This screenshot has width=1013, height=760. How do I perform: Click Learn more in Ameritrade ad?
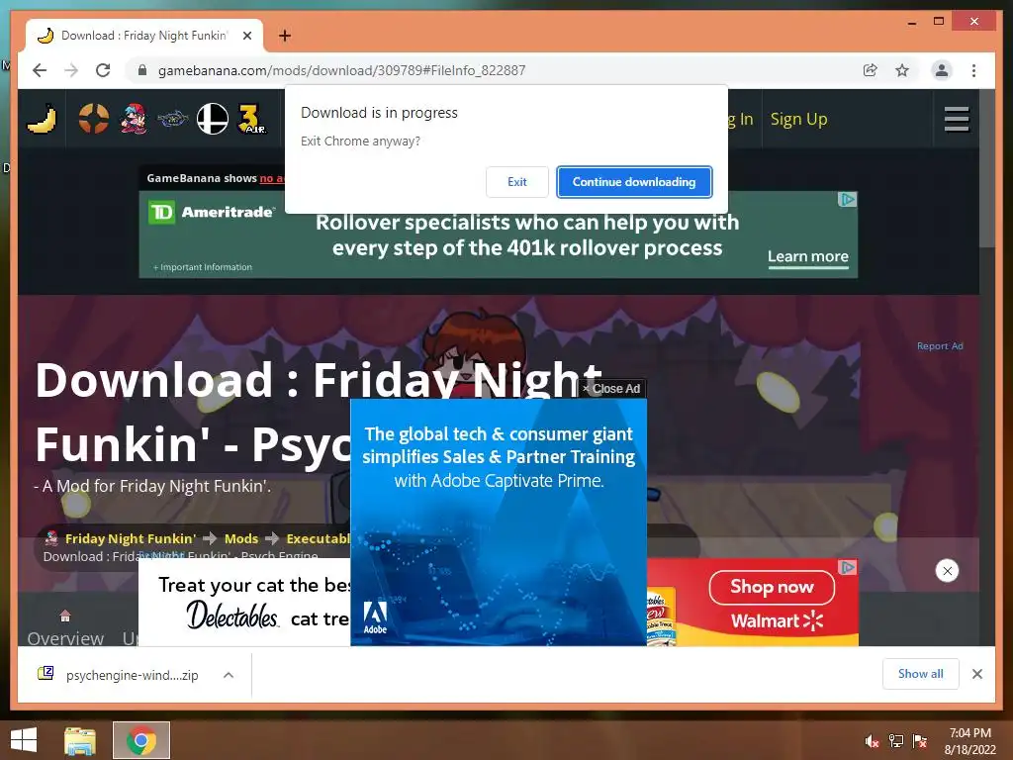(x=807, y=257)
